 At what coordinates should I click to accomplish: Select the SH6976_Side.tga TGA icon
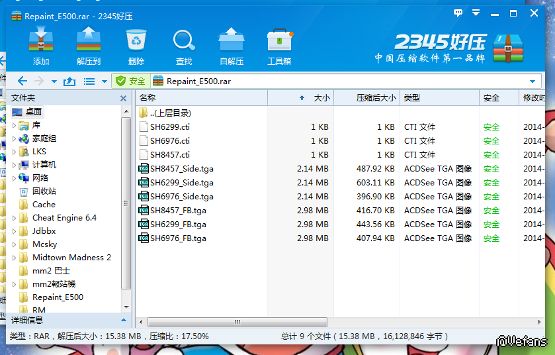[x=144, y=196]
